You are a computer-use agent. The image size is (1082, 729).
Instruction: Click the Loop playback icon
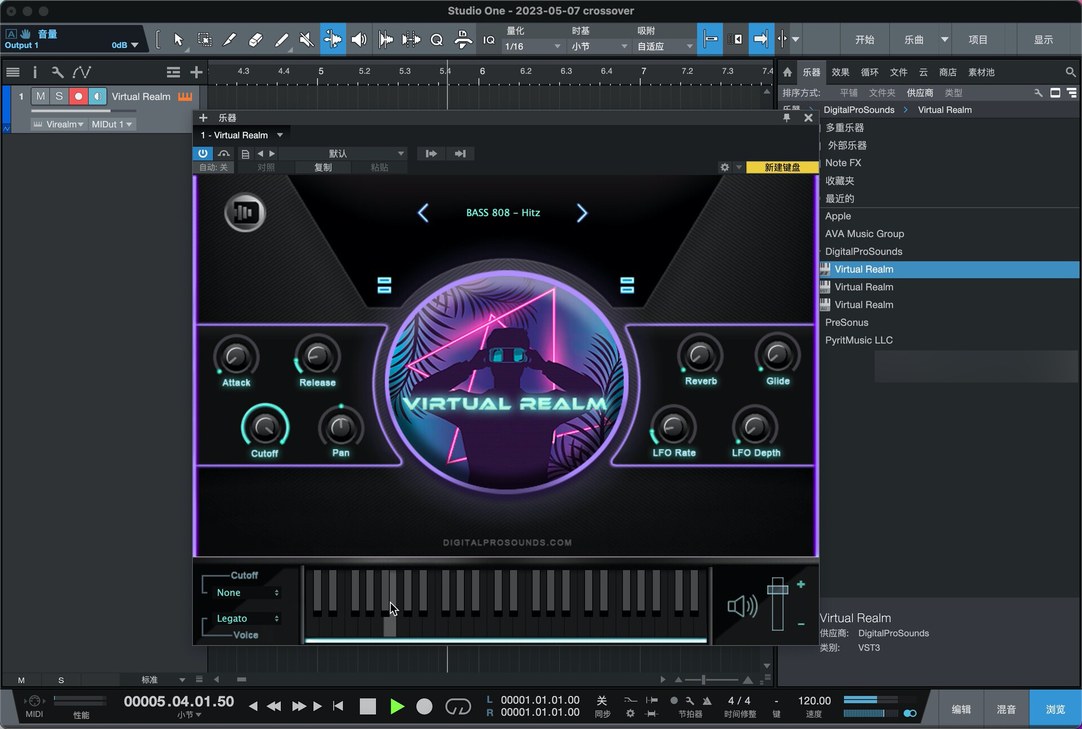[x=456, y=705]
